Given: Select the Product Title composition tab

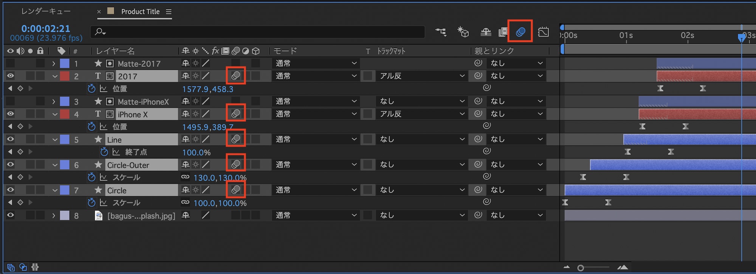Looking at the screenshot, I should point(140,11).
